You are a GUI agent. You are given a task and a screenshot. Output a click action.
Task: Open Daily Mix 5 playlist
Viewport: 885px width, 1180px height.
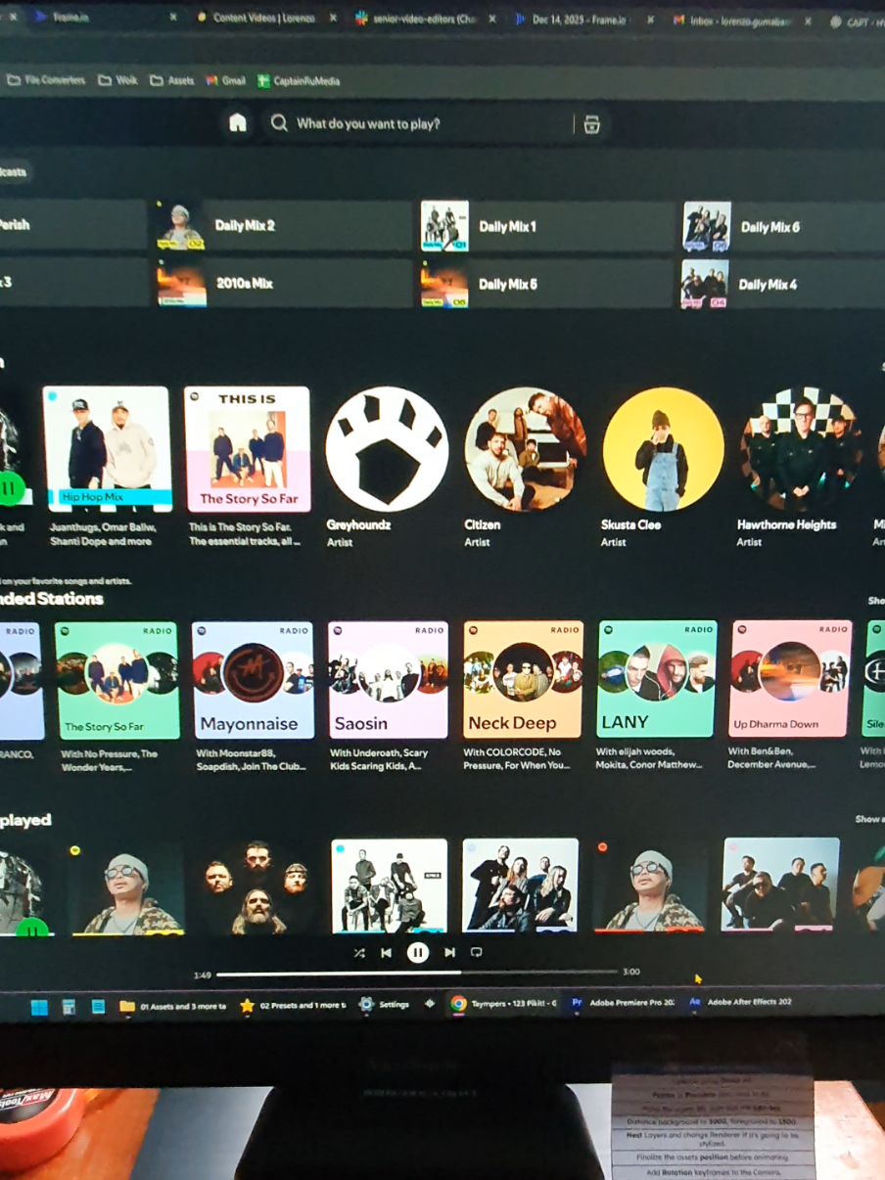click(545, 284)
